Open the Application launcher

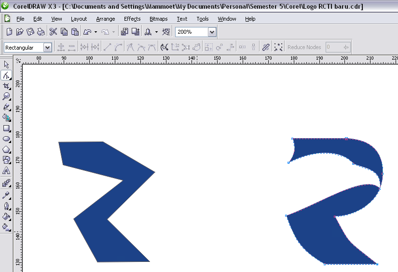[x=148, y=32]
